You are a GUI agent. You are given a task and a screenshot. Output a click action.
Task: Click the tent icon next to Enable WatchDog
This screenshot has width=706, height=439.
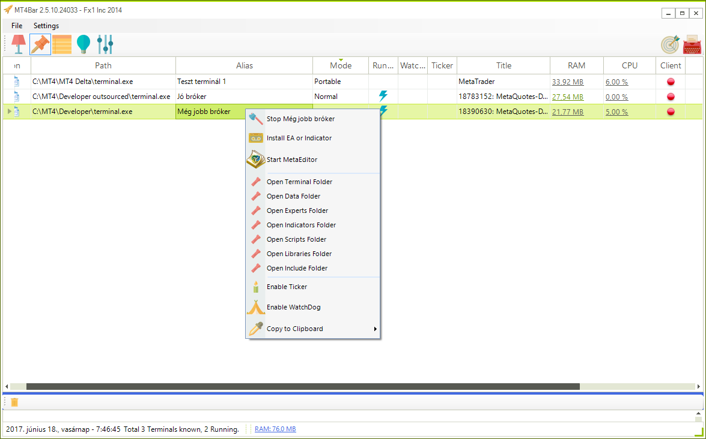[x=256, y=307]
